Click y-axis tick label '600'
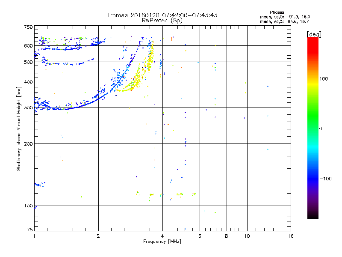The image size is (342, 257). coord(28,46)
